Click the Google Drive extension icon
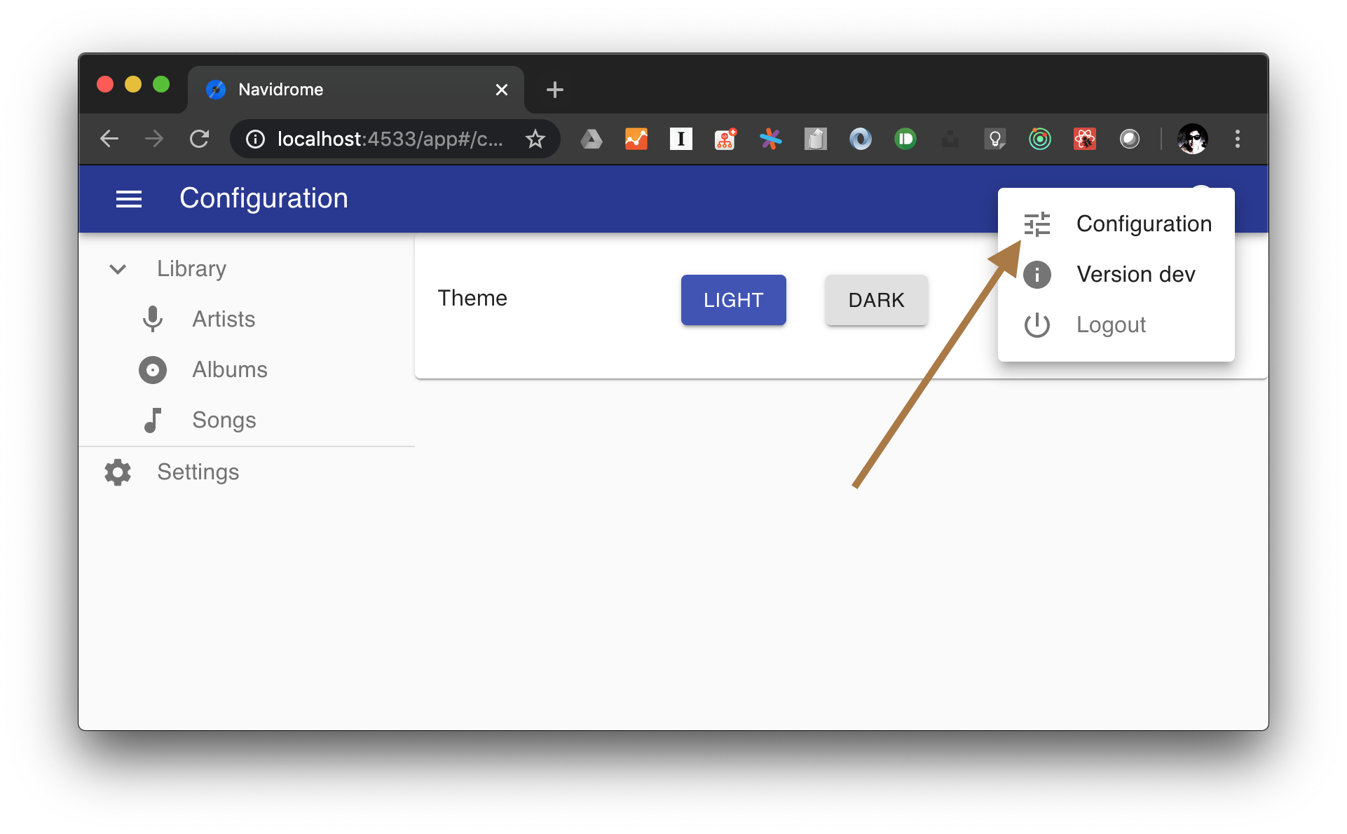Screen dimensions: 1347x834 pos(592,139)
